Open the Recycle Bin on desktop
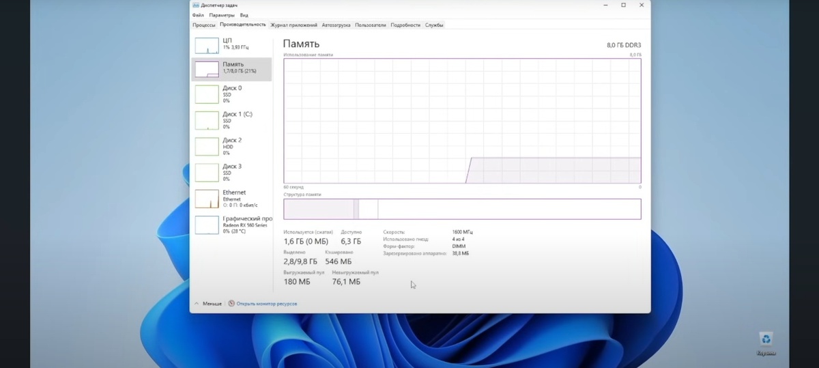Screen dimensions: 819x368 pyautogui.click(x=766, y=343)
